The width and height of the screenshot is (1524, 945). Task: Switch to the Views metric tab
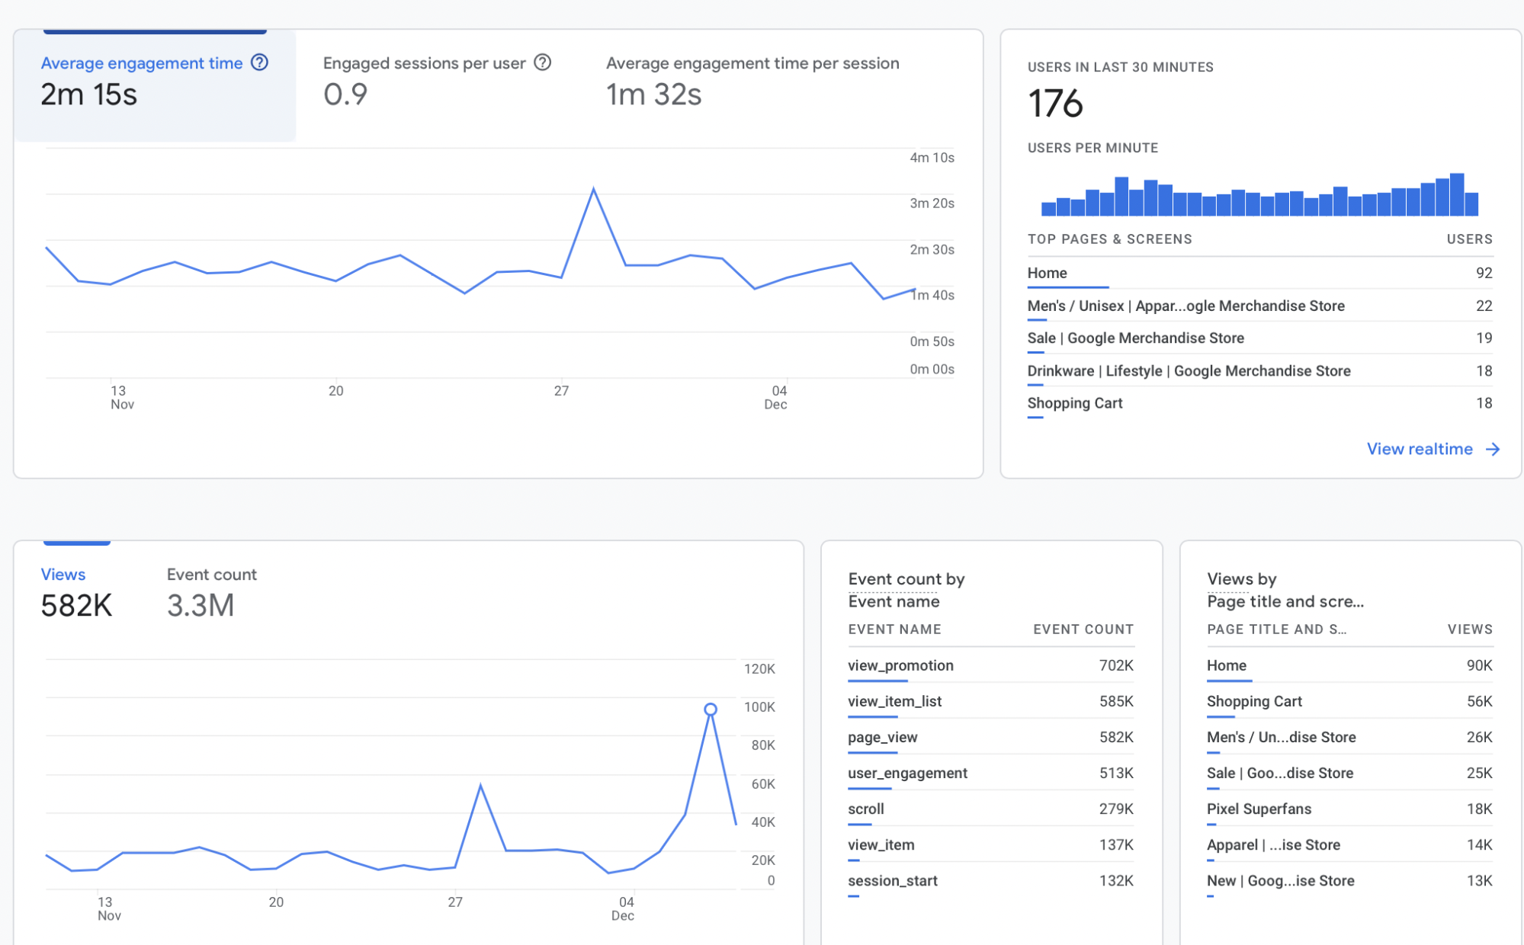pos(76,593)
